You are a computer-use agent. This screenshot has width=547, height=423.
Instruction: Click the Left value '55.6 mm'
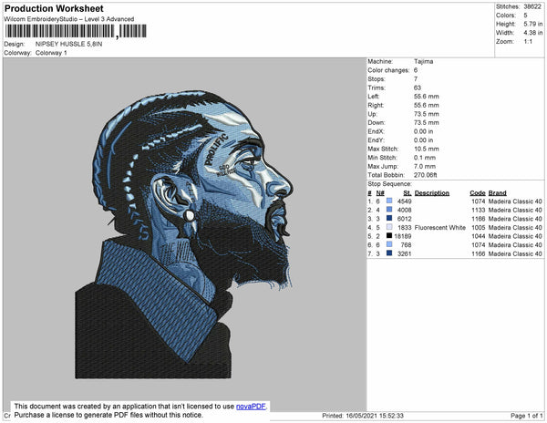tap(427, 97)
